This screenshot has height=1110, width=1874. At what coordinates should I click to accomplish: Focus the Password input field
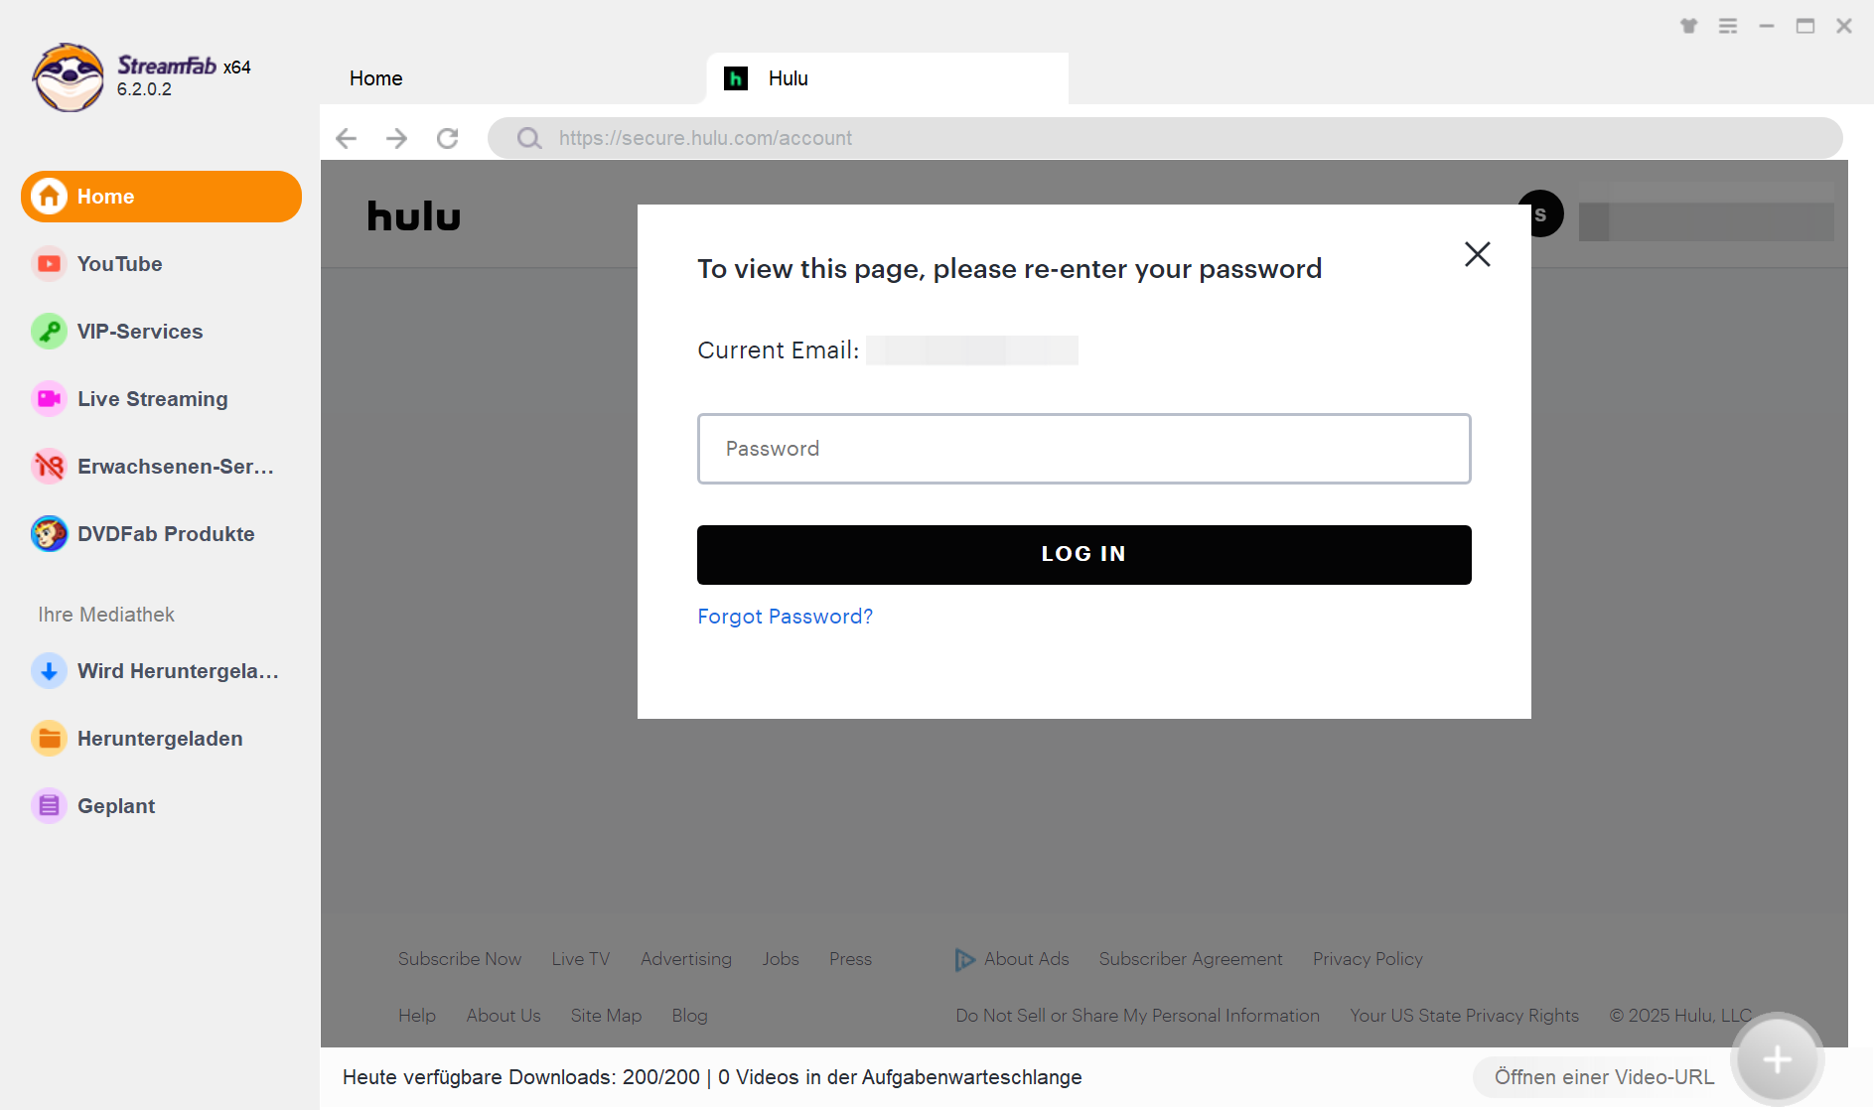click(1083, 449)
